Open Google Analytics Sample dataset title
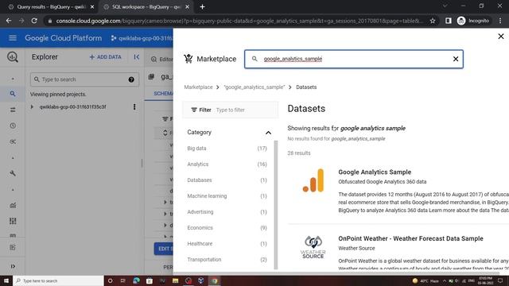509x286 pixels. (375, 172)
